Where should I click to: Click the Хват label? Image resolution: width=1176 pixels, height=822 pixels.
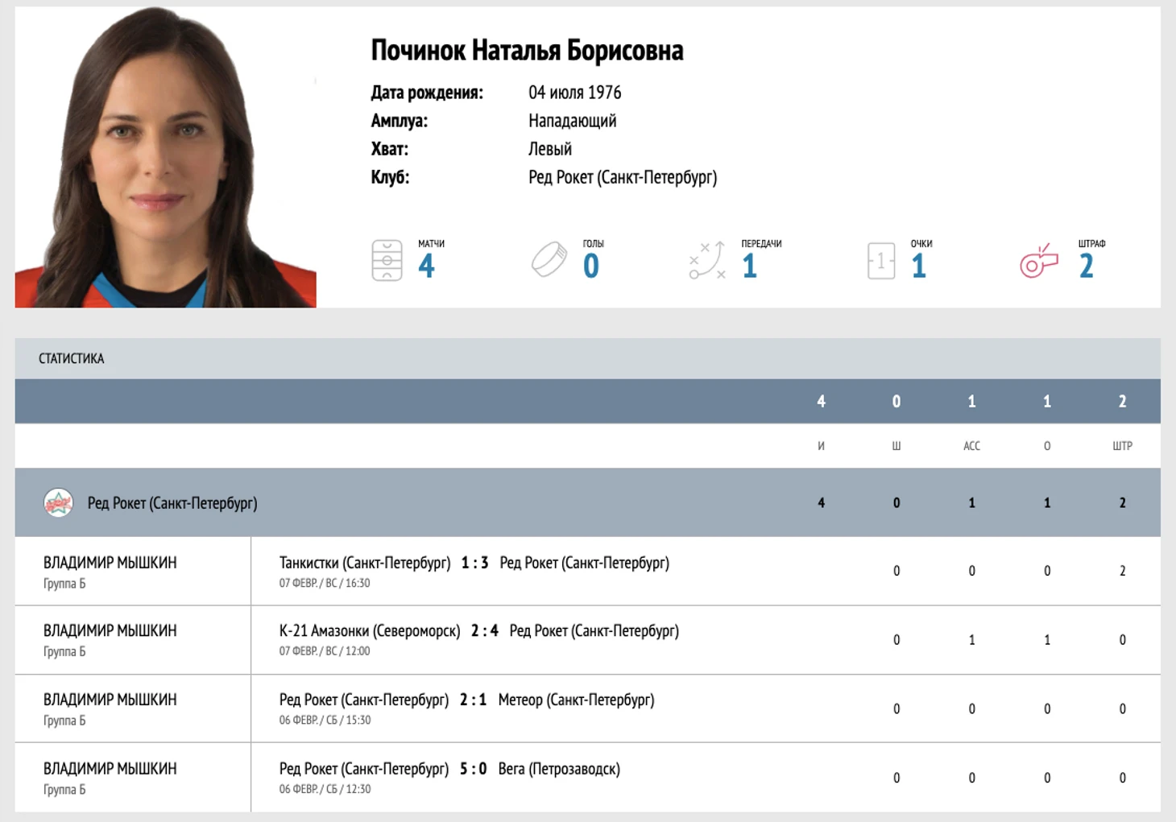point(390,149)
